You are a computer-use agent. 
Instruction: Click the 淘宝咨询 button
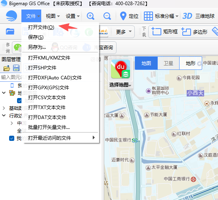[x=98, y=48]
